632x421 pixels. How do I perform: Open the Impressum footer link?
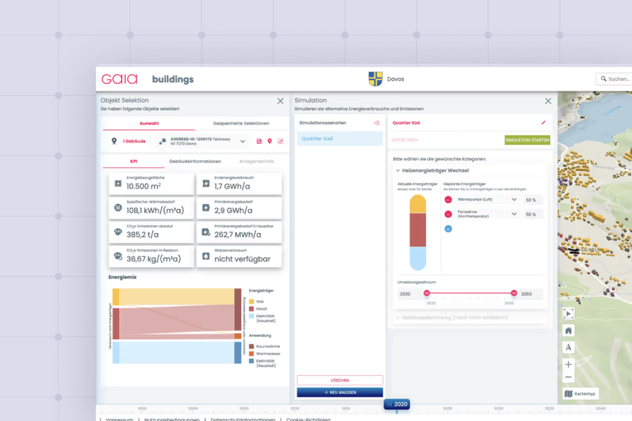[x=119, y=419]
